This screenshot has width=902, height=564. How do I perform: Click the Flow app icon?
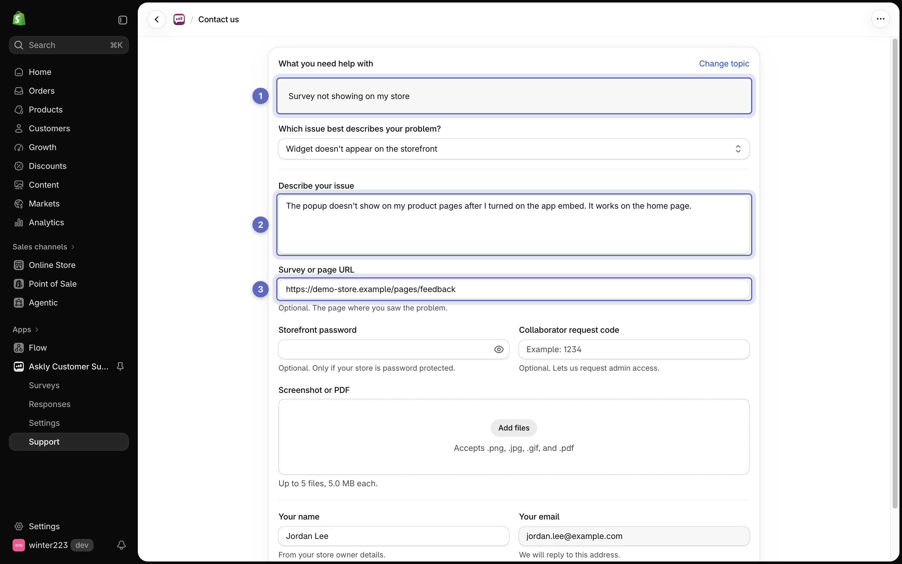19,348
